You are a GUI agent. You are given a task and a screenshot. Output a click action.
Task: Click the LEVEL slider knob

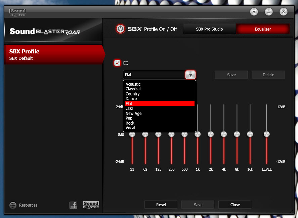click(x=267, y=134)
